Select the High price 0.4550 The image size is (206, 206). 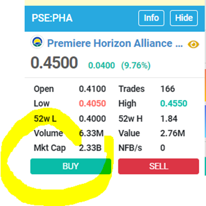coord(174,103)
